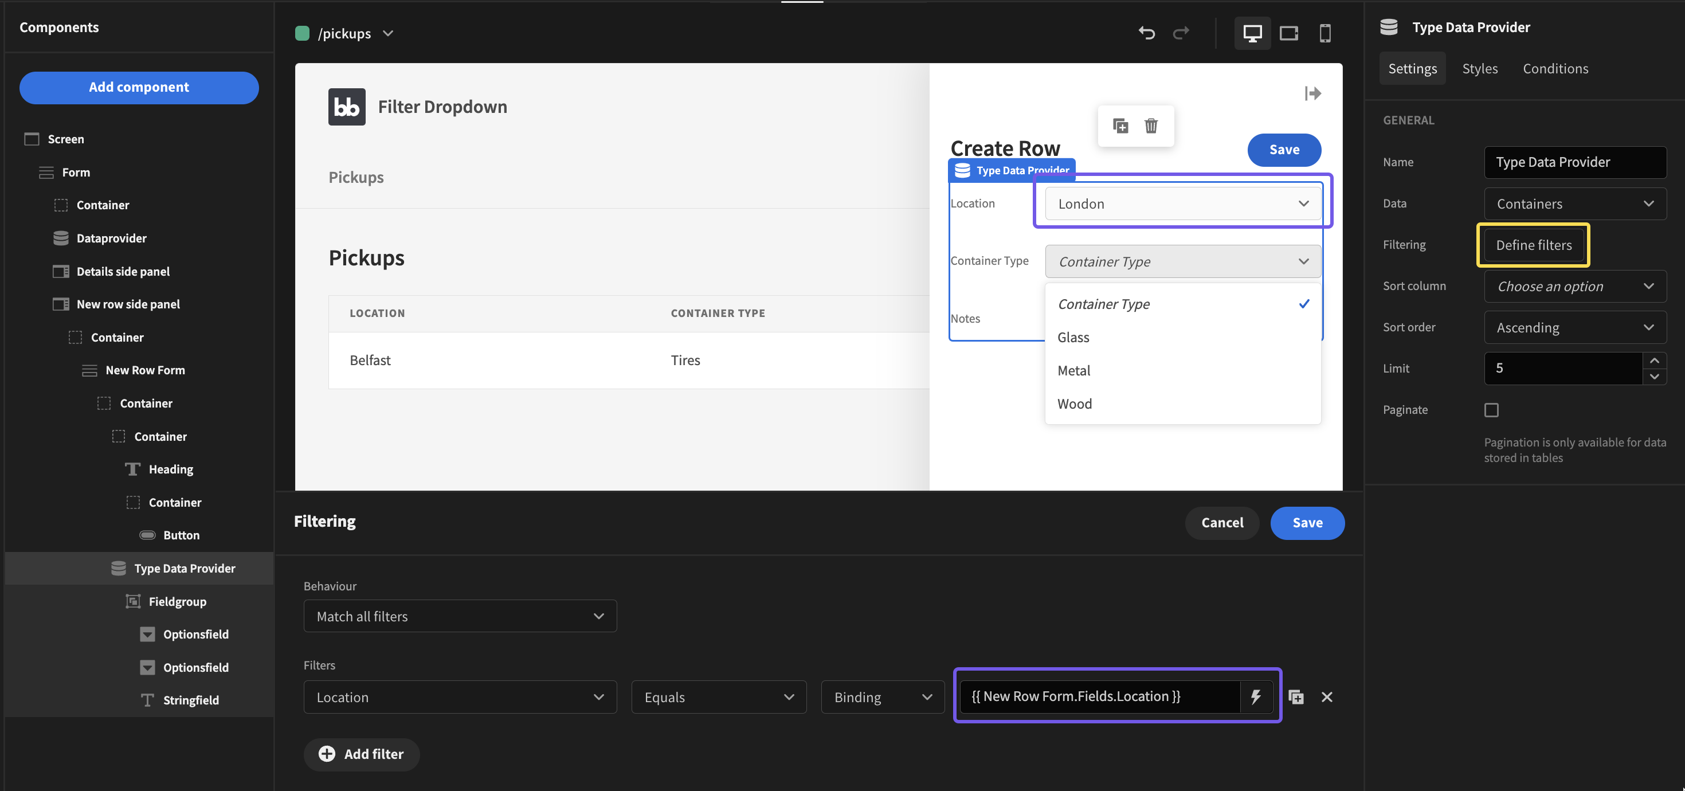Open binding editor with the lightning bolt icon
The height and width of the screenshot is (791, 1685).
pyautogui.click(x=1256, y=697)
